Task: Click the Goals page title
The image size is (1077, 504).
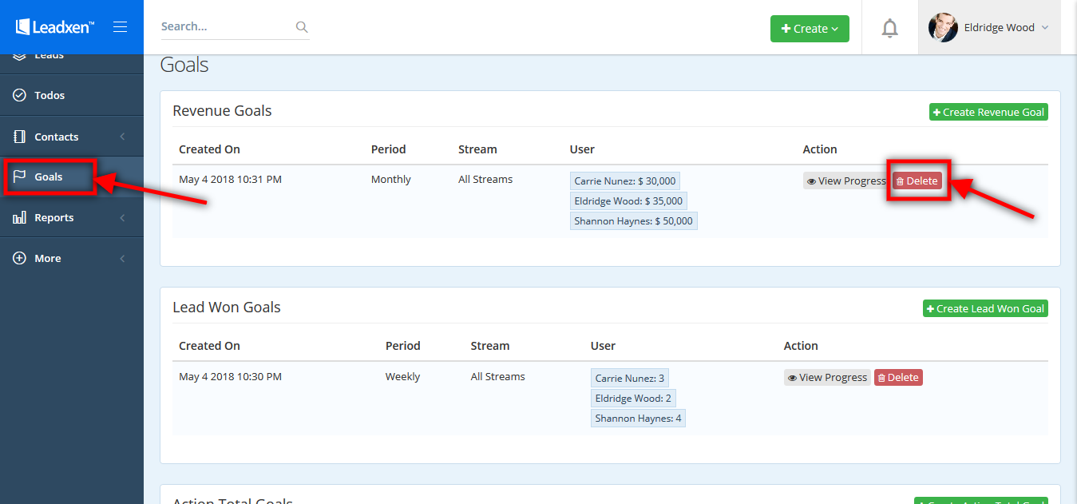Action: pos(184,65)
